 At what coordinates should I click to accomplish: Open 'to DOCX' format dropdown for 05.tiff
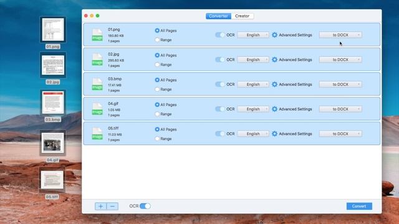click(340, 133)
